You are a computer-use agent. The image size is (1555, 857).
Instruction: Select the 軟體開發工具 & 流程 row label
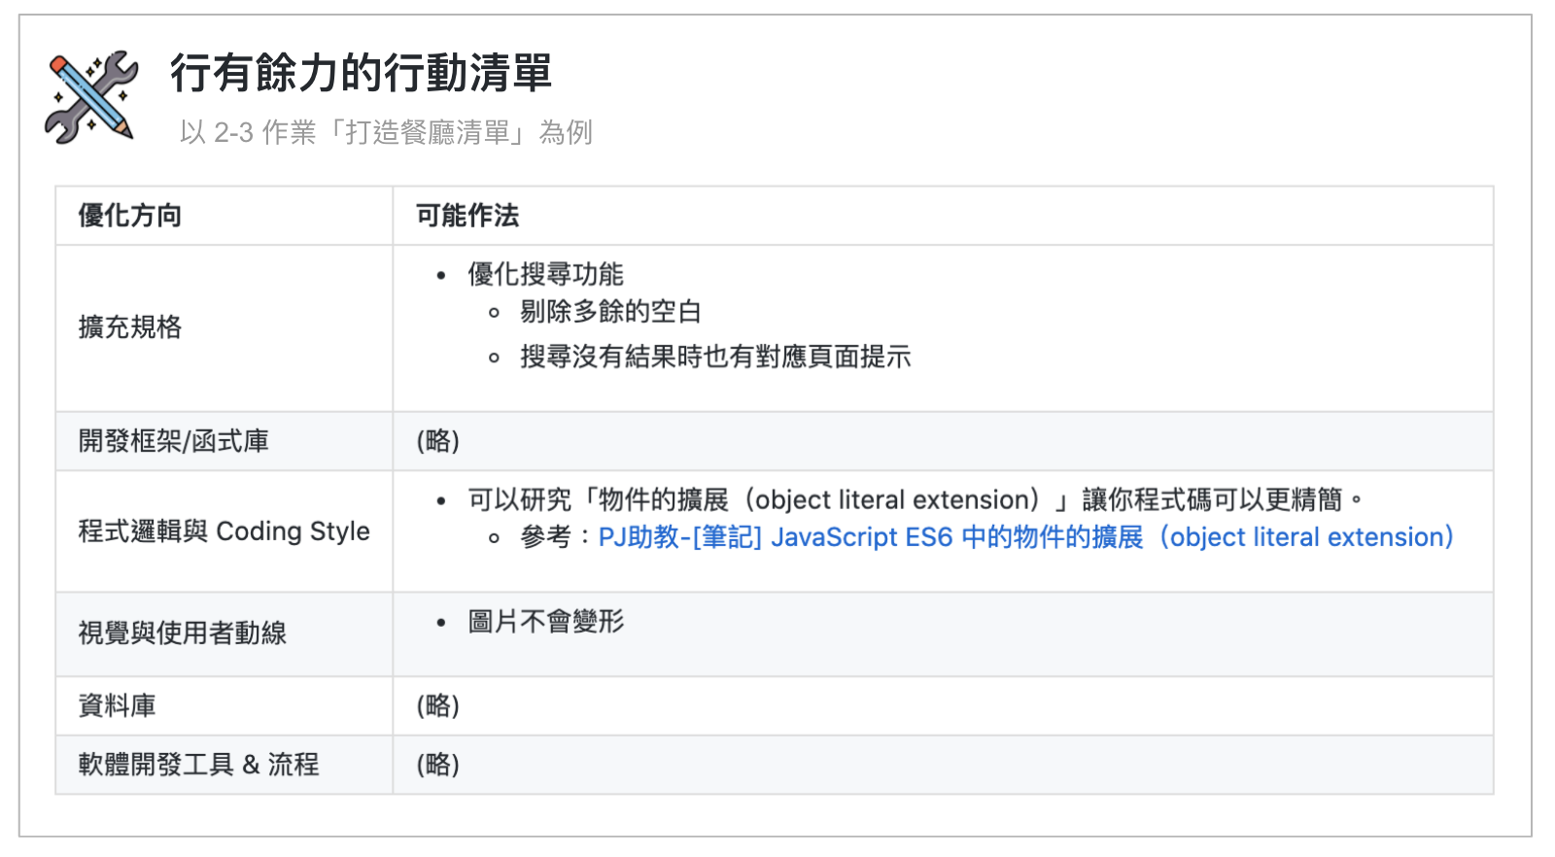point(198,765)
